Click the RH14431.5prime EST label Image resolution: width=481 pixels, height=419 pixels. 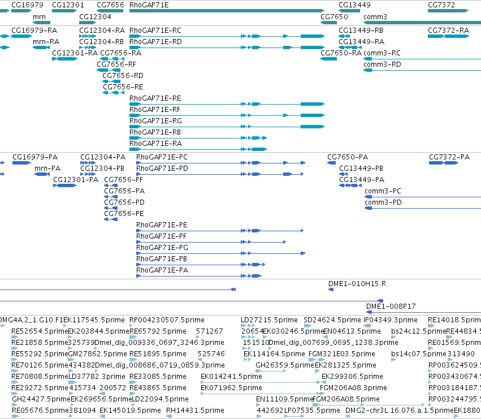pos(195,411)
